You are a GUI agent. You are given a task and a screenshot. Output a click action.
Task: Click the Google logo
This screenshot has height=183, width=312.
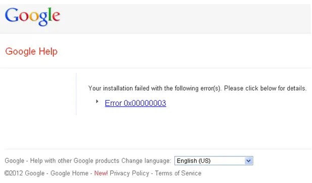pos(32,17)
